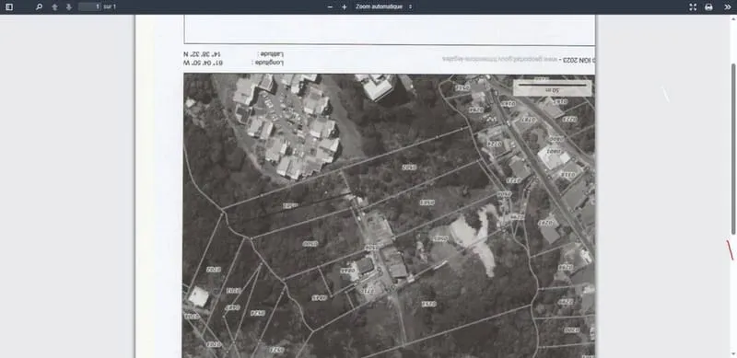This screenshot has width=737, height=358.
Task: Zoom in with the plus button
Action: (x=344, y=7)
